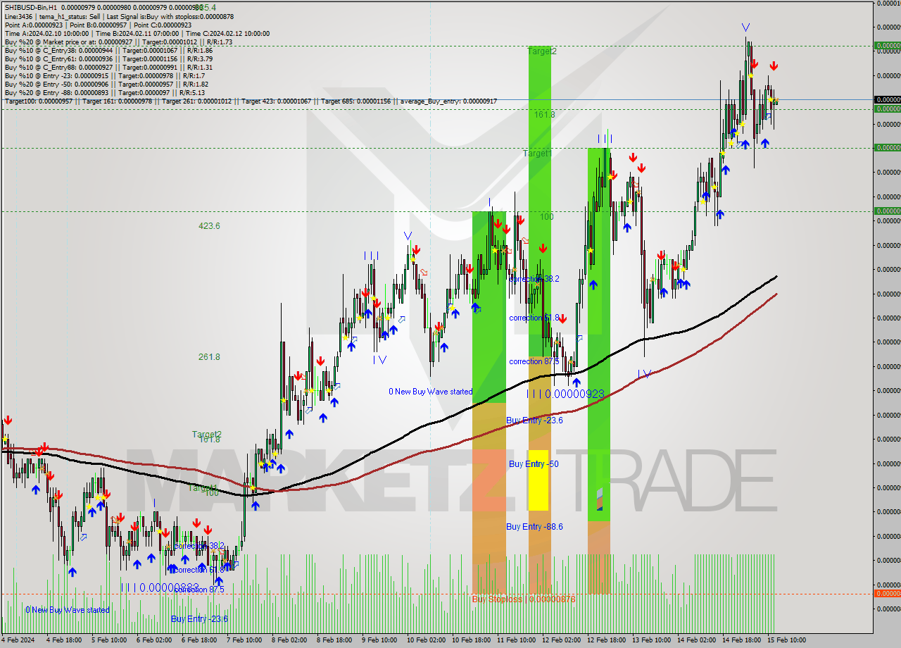Click the yellow Buy Entry -50 zone block

coord(538,480)
